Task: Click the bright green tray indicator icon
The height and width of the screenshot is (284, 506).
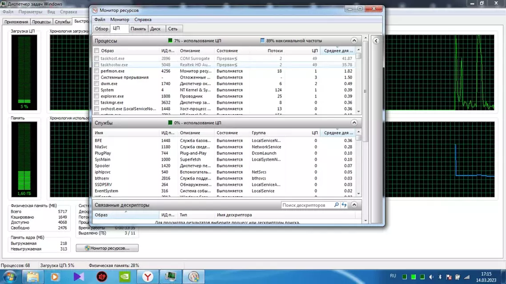Action: (414, 277)
